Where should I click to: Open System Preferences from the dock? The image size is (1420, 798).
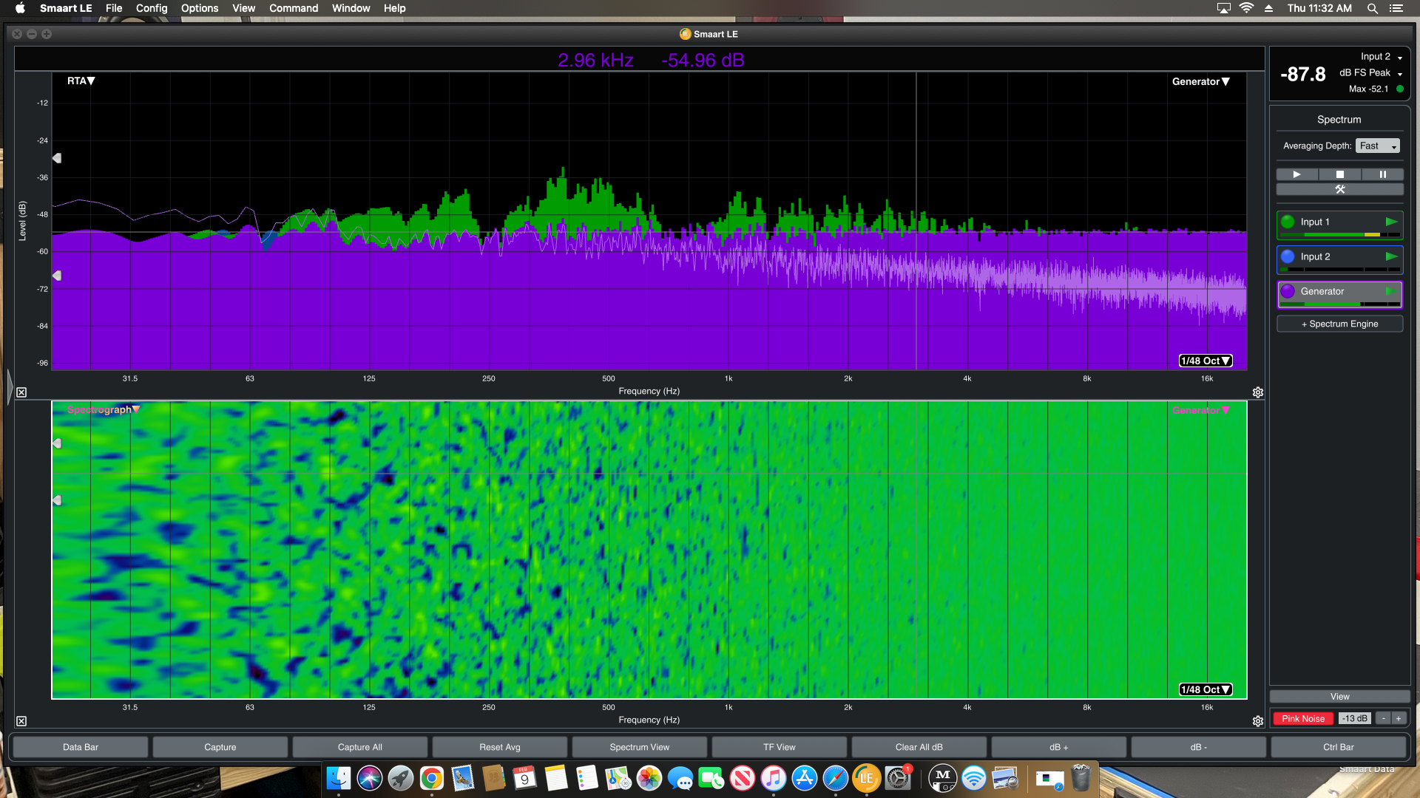pyautogui.click(x=897, y=778)
